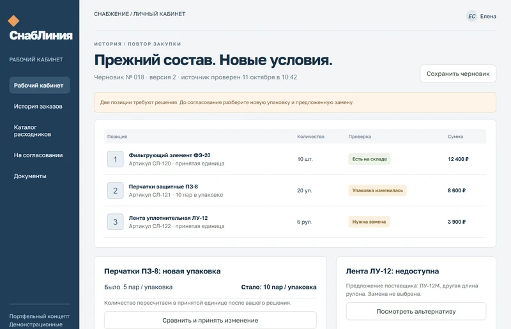The image size is (511, 329).
Task: Click the Количество column header
Action: [x=310, y=137]
